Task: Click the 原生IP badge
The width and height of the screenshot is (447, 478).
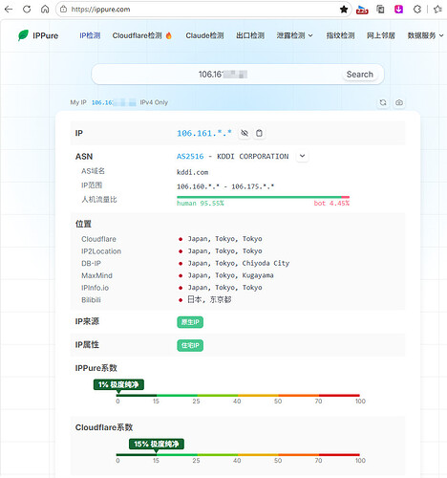Action: coord(190,322)
